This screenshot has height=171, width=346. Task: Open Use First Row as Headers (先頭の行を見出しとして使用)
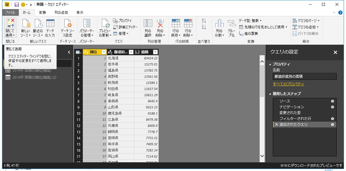(x=263, y=27)
